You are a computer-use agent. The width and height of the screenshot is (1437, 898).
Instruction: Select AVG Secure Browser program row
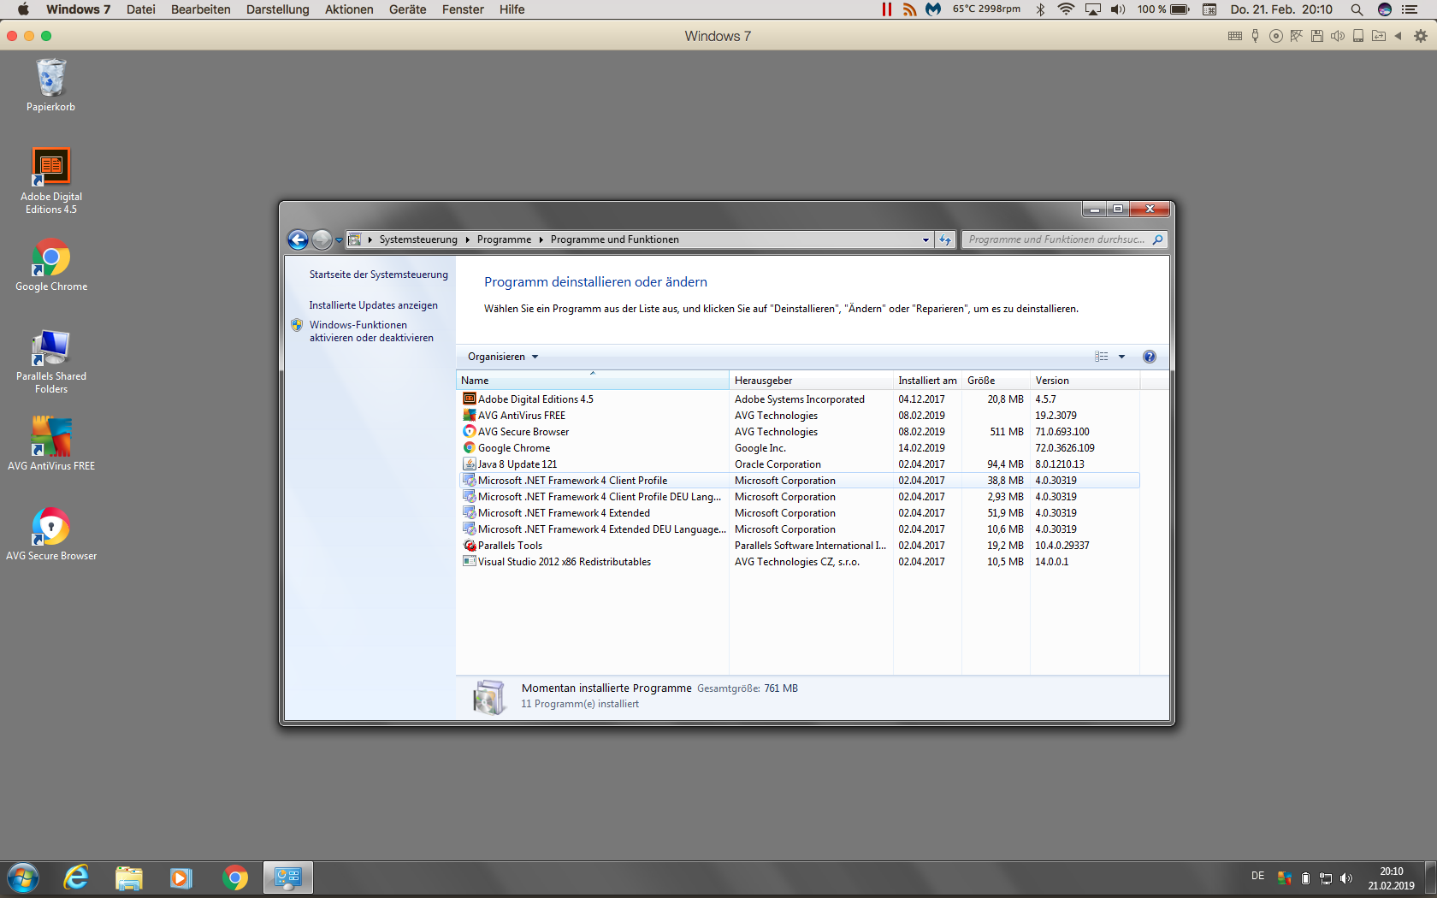pos(799,432)
